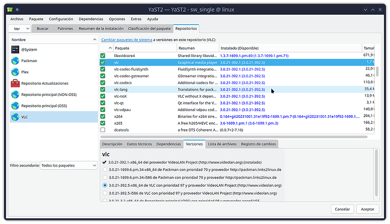
Task: Select the Plex repository row
Action: pos(54,72)
